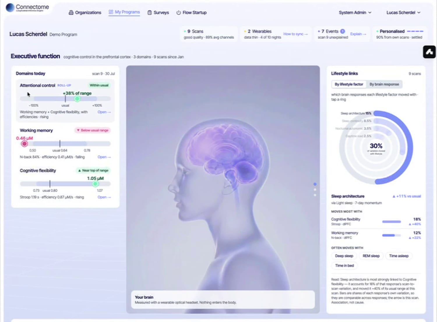The width and height of the screenshot is (437, 322).
Task: Click the Deep sleep chip
Action: click(344, 256)
